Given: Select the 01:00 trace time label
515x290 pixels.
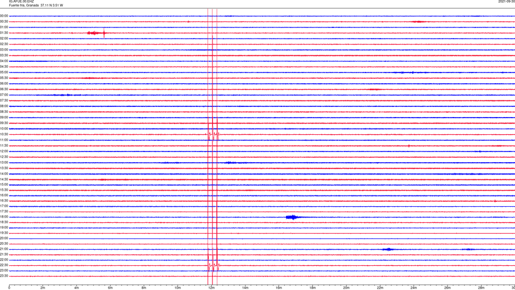Looking at the screenshot, I should click(4, 27).
